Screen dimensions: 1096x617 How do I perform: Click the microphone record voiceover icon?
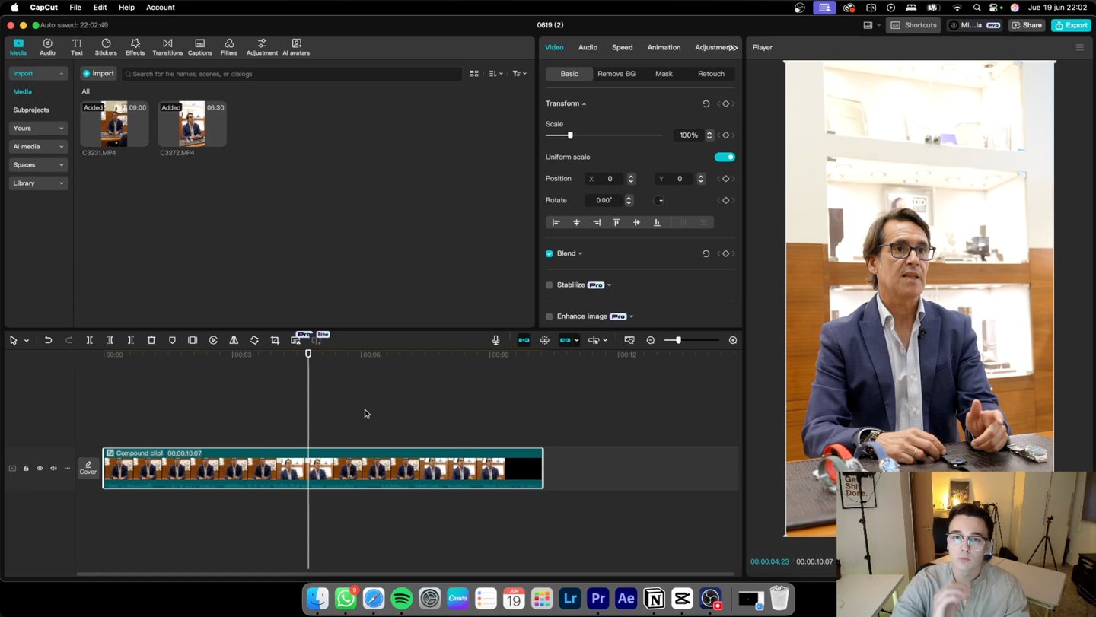point(495,340)
